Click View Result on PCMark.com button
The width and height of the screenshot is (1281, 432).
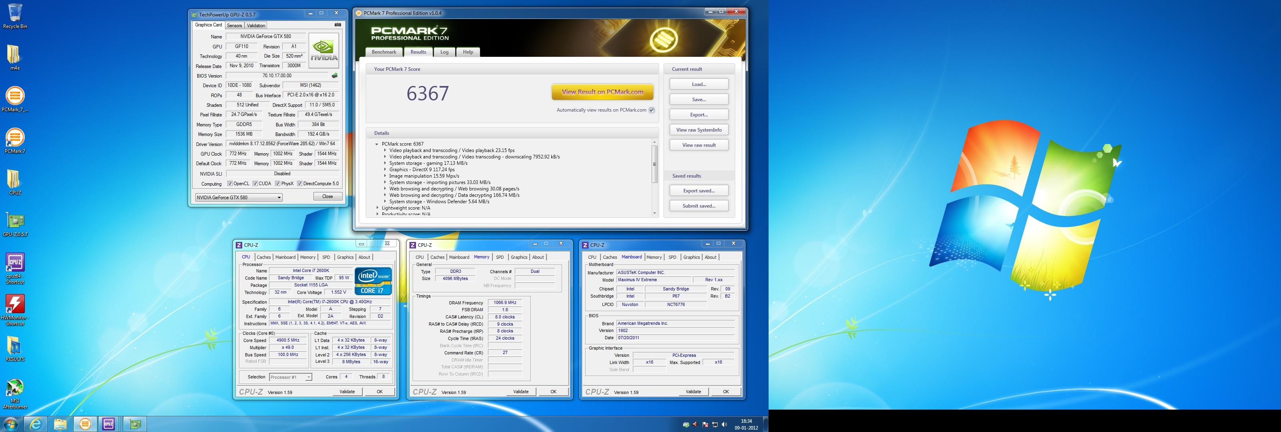click(x=602, y=92)
